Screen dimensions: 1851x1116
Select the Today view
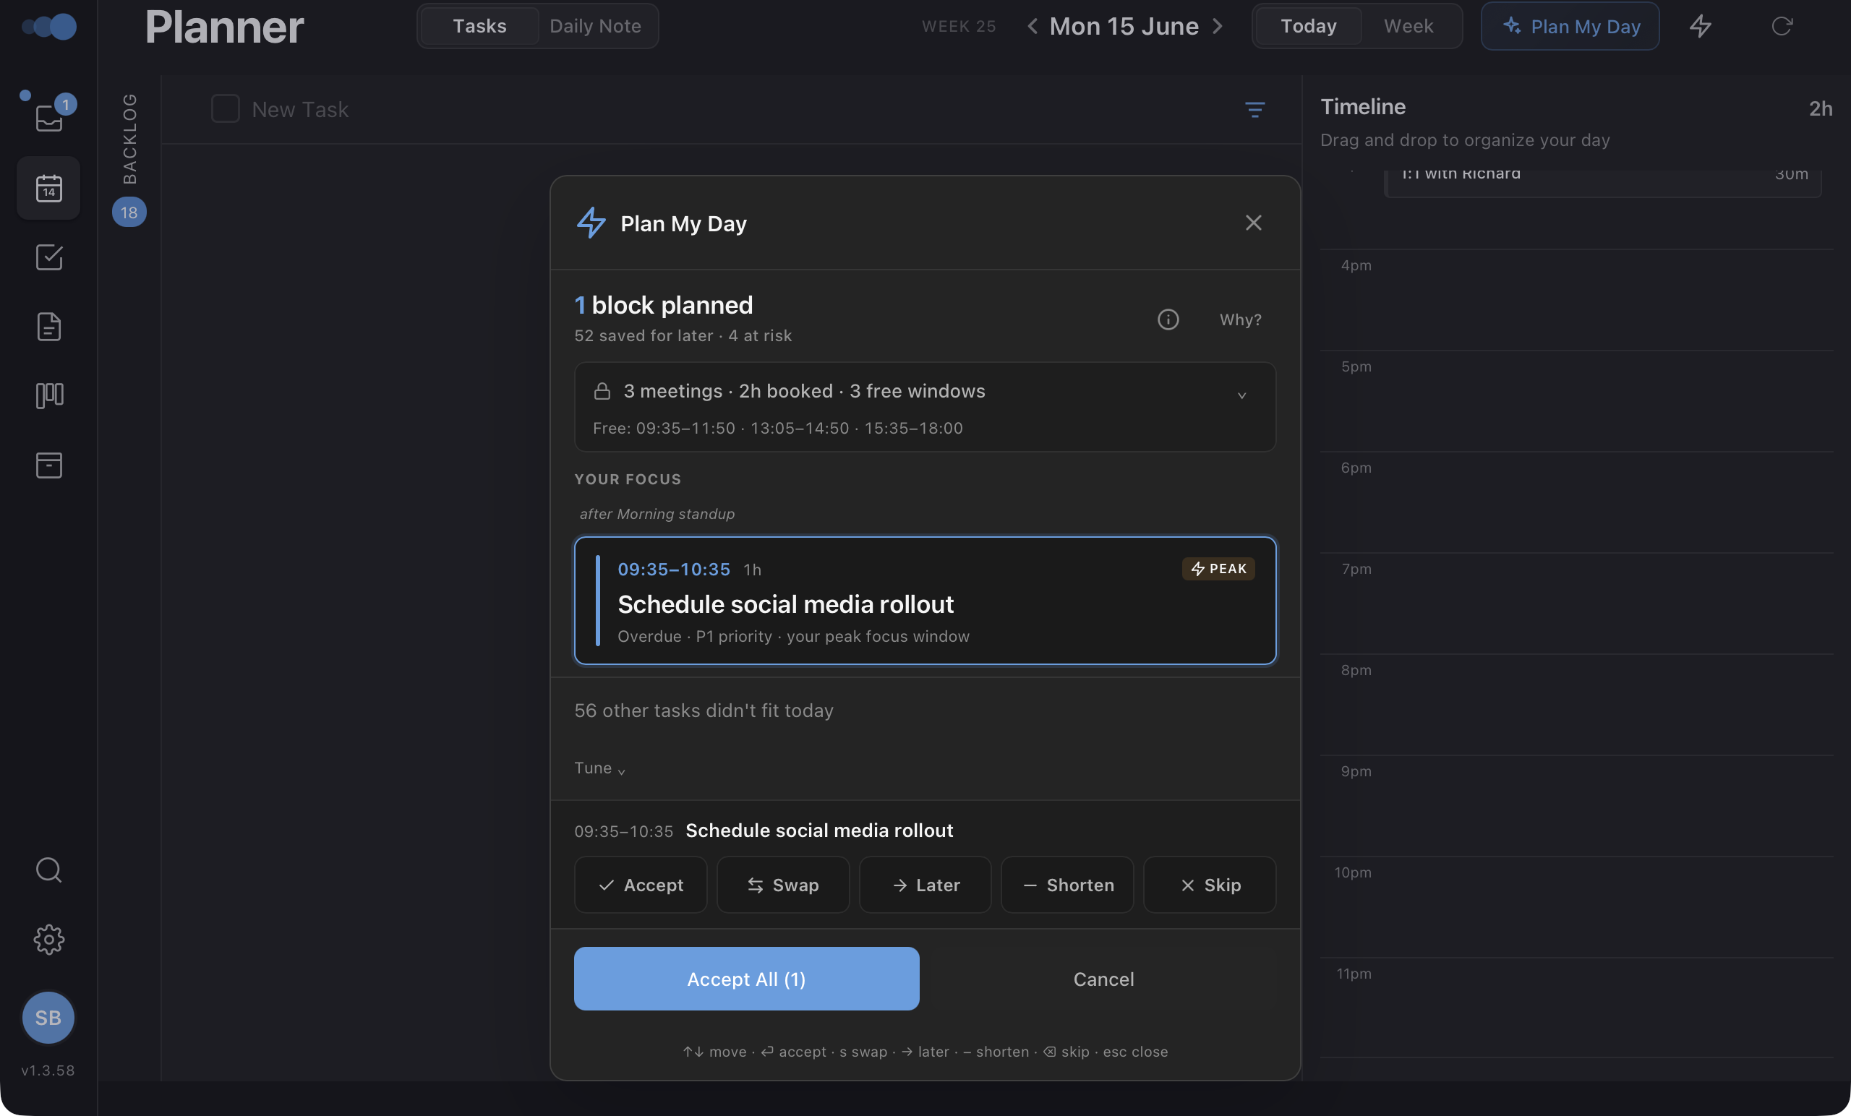click(x=1309, y=26)
